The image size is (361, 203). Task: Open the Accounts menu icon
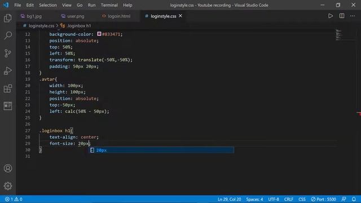pyautogui.click(x=8, y=169)
